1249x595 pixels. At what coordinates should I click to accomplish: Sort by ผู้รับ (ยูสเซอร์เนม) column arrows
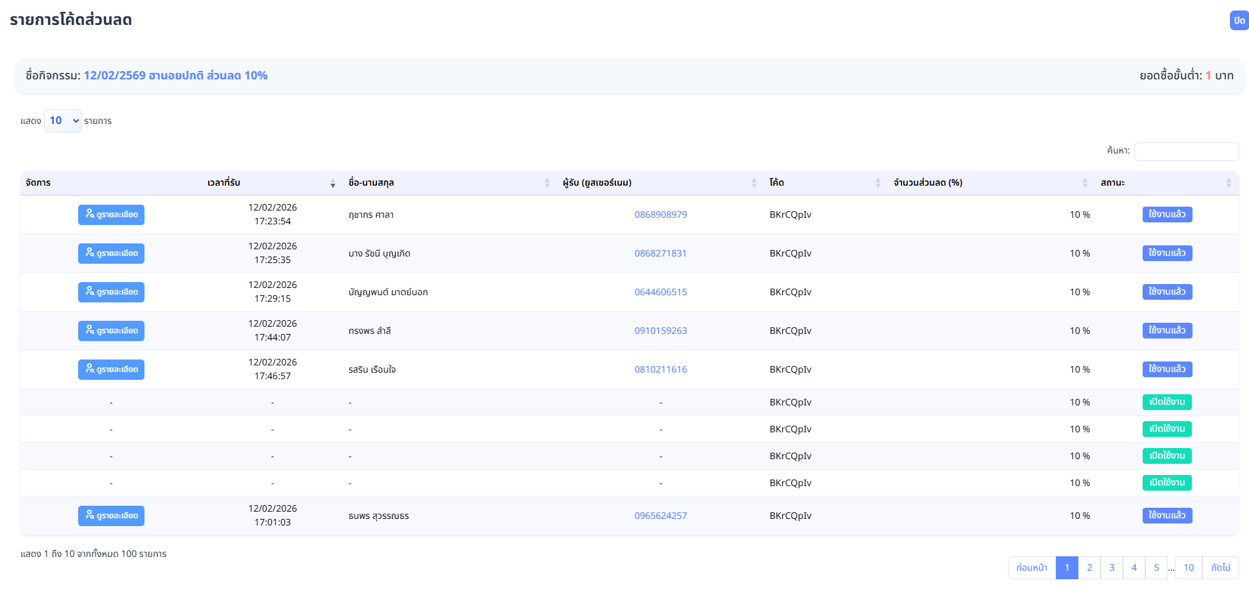(753, 183)
